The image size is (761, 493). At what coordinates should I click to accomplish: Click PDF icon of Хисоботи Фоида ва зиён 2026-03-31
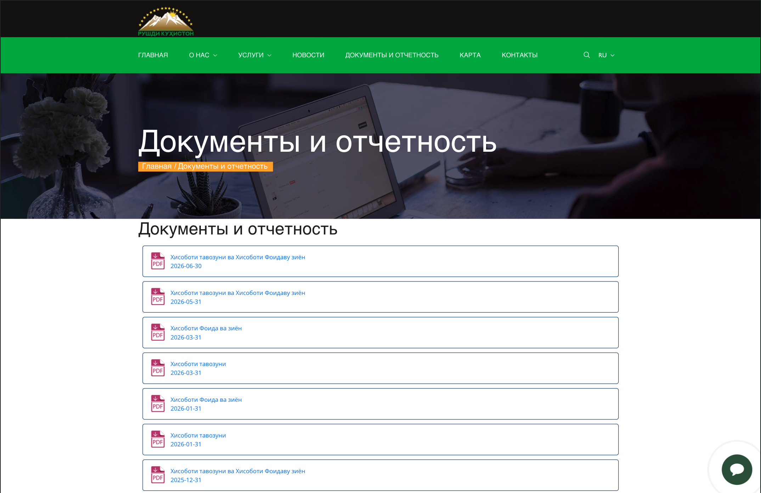[158, 332]
